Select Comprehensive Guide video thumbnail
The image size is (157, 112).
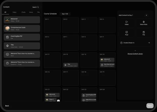(7, 28)
